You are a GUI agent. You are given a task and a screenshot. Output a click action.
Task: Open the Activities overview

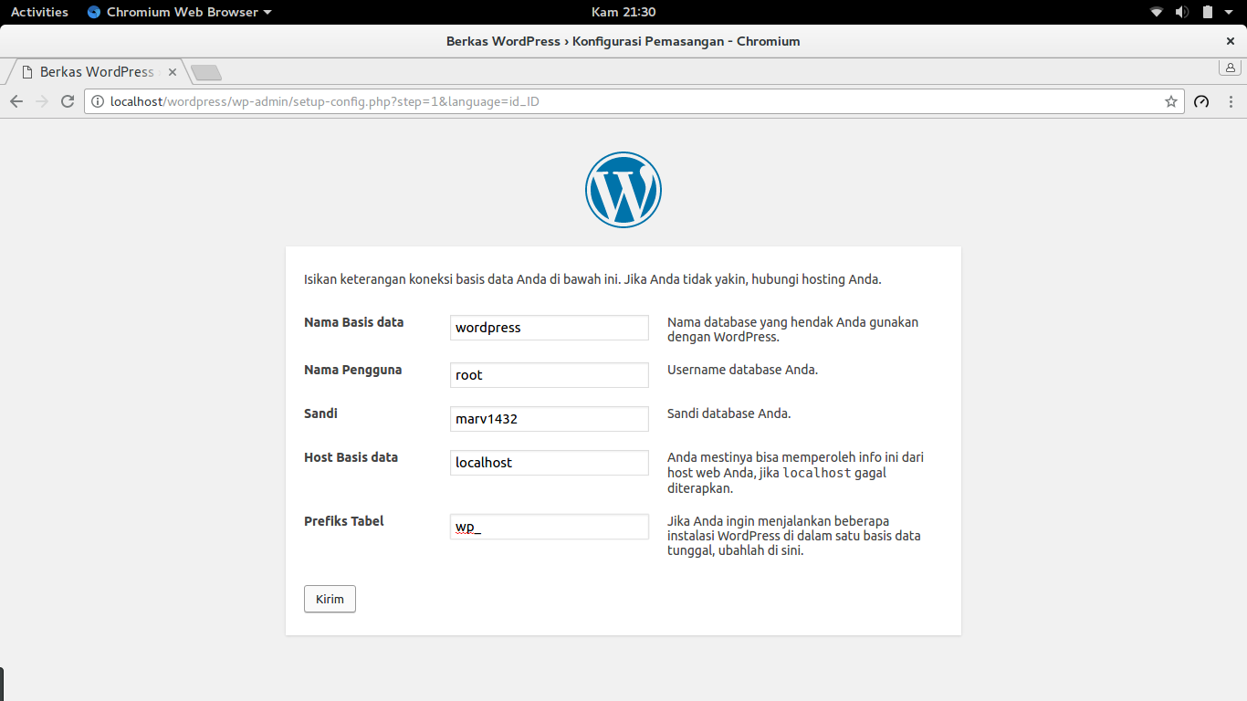tap(39, 12)
